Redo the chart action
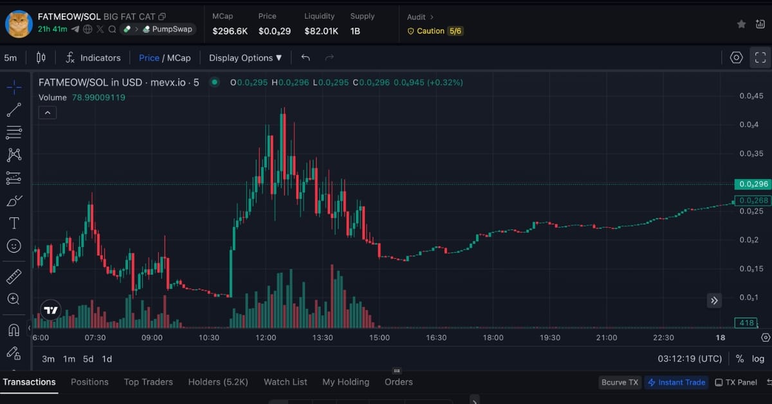Viewport: 772px width, 404px height. [329, 58]
